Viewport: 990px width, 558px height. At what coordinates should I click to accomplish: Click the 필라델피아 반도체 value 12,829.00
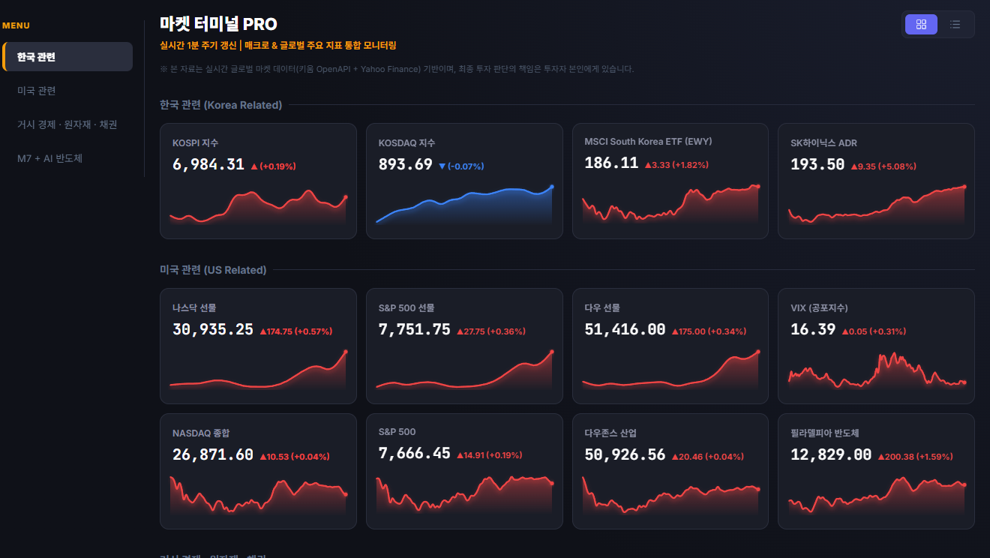click(x=831, y=454)
